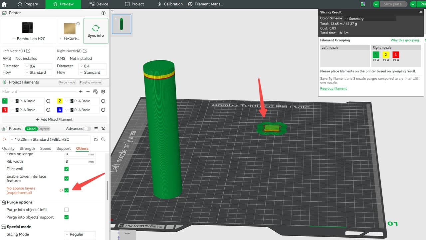
Task: Revert No sparse layers setting
Action: pyautogui.click(x=61, y=190)
